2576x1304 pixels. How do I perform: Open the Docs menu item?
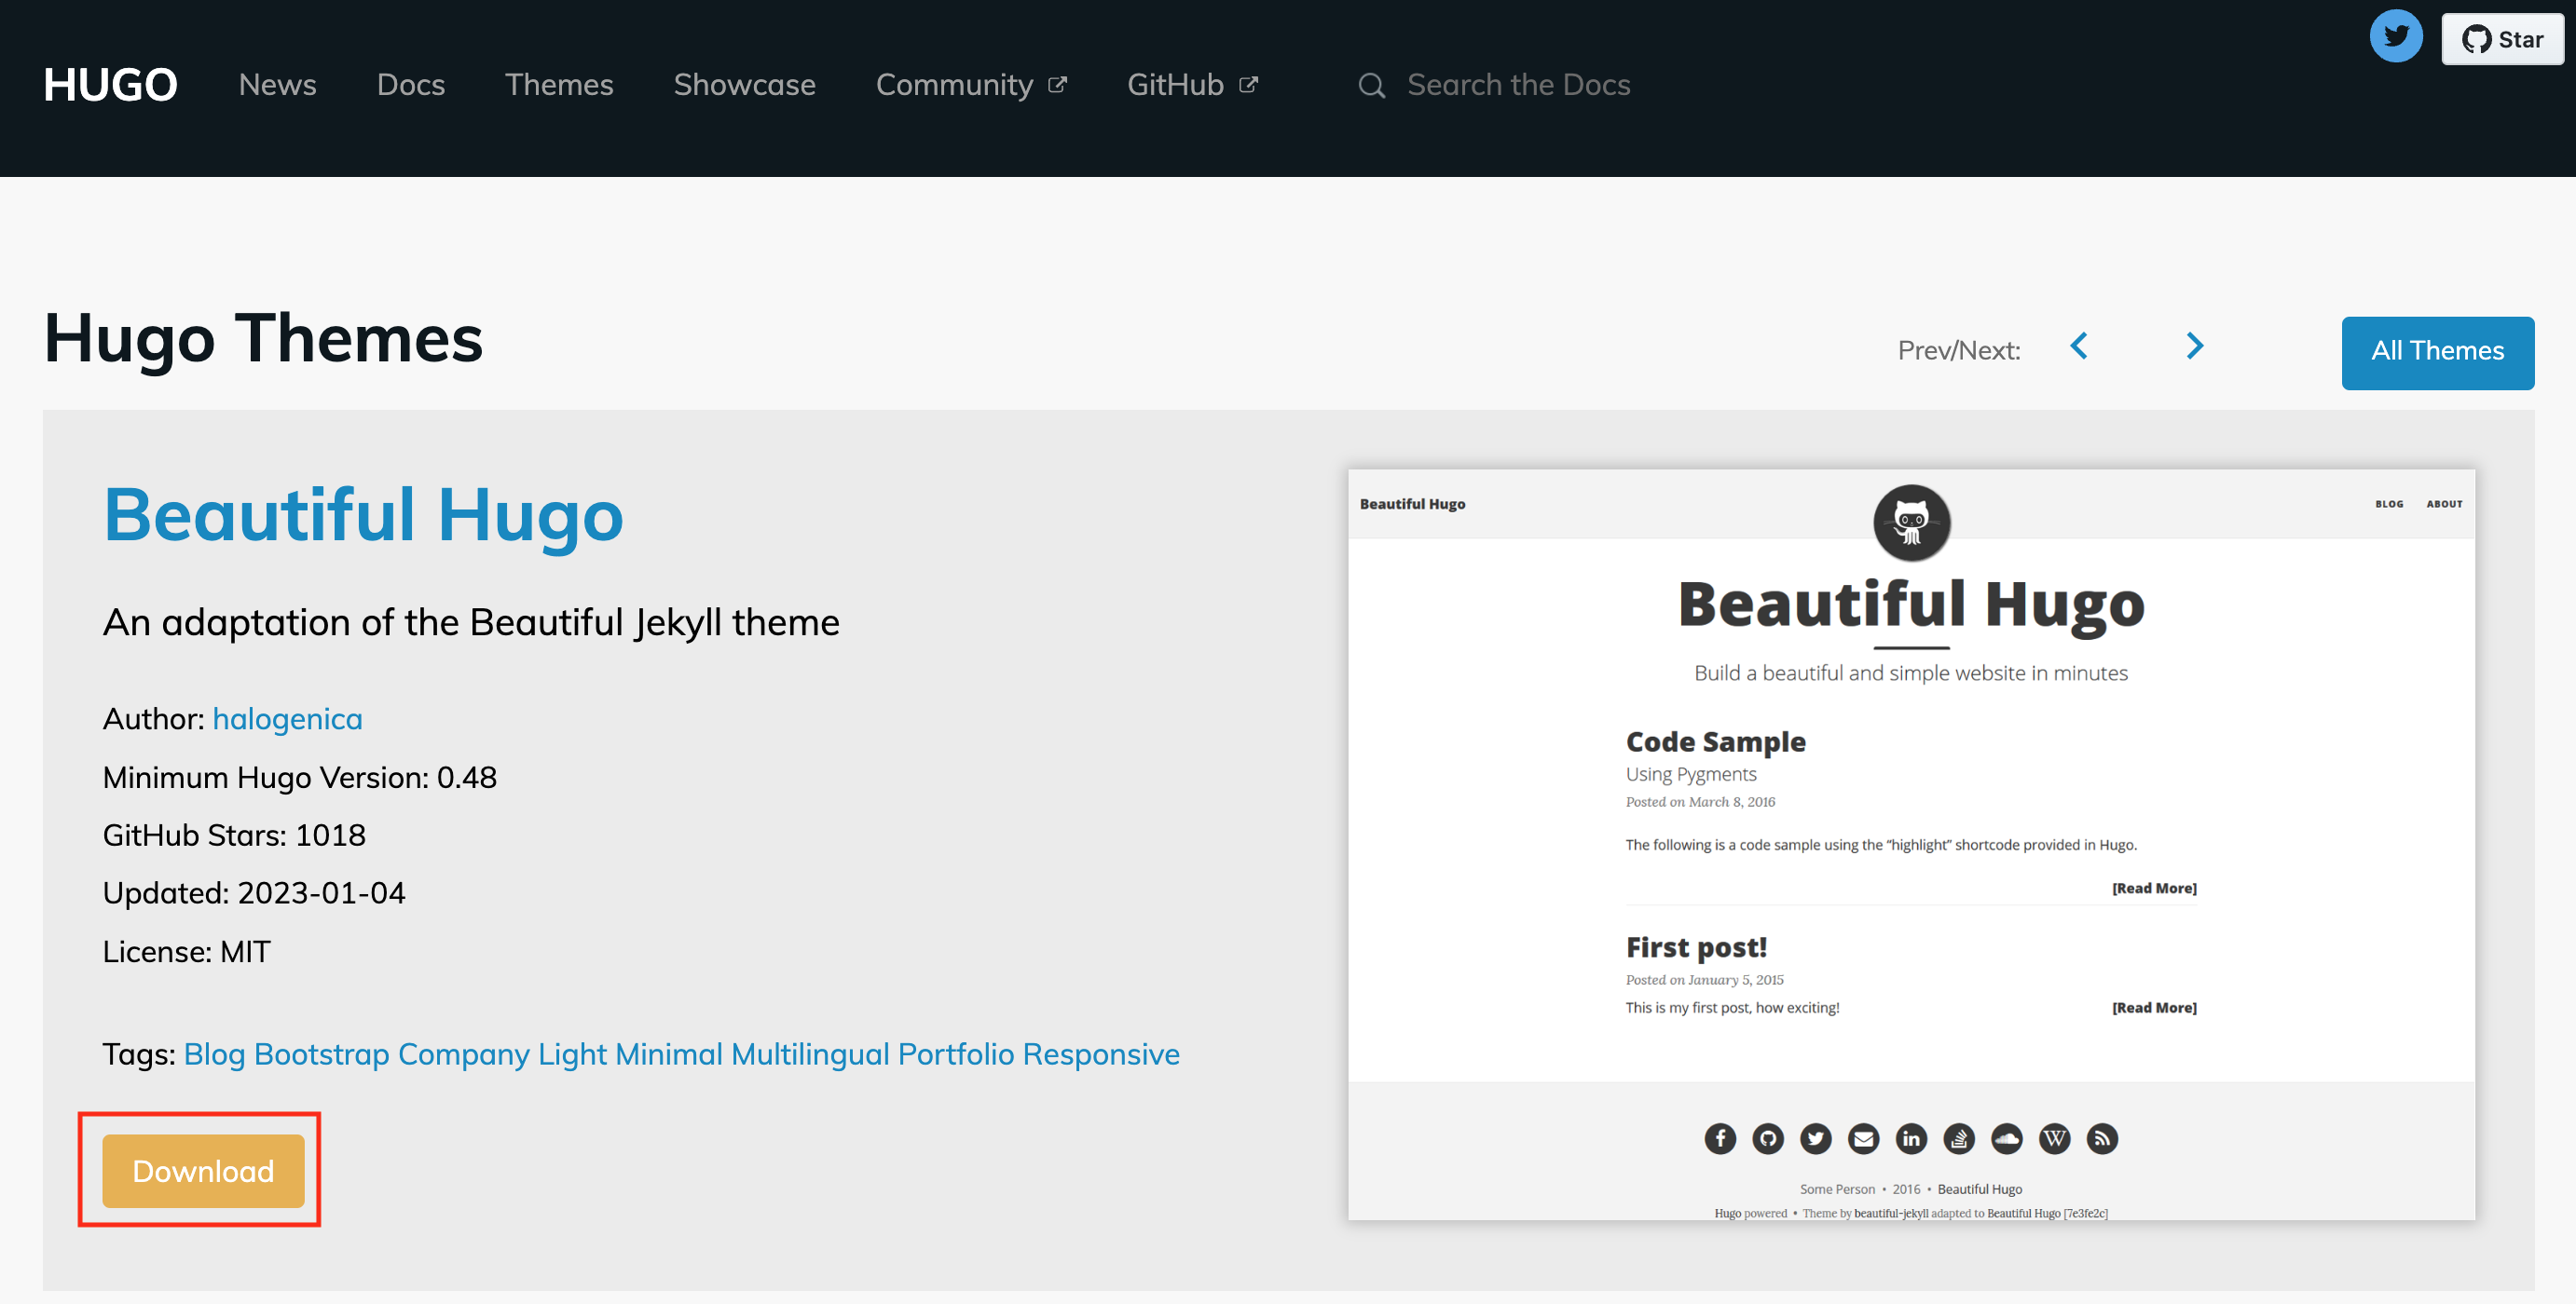pyautogui.click(x=410, y=85)
